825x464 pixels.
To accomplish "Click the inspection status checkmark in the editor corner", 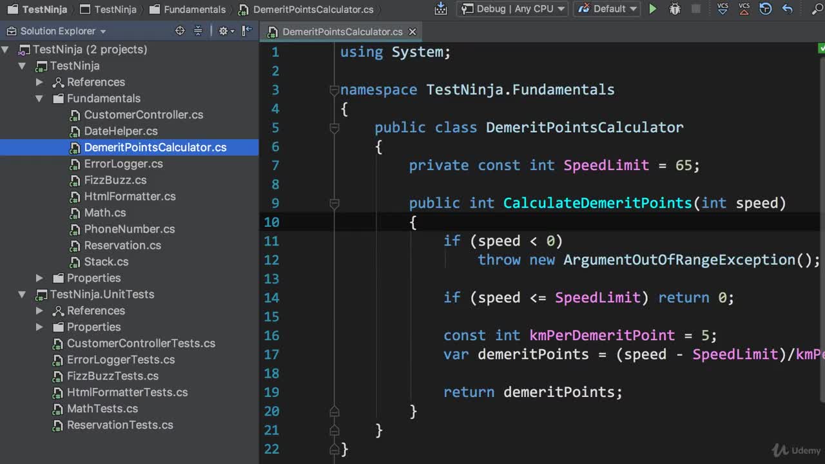I will tap(821, 48).
